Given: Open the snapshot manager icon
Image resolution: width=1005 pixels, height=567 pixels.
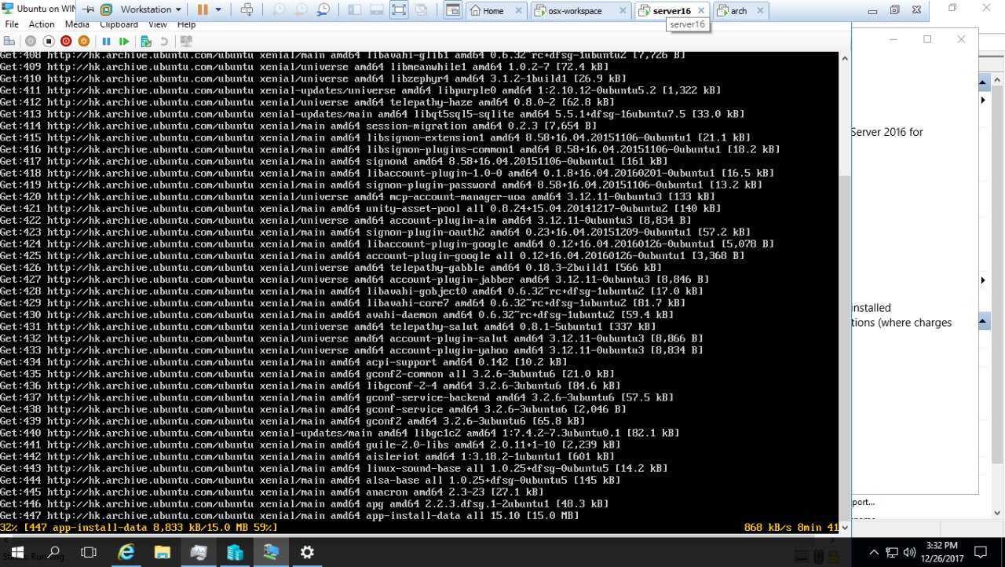Looking at the screenshot, I should [323, 10].
